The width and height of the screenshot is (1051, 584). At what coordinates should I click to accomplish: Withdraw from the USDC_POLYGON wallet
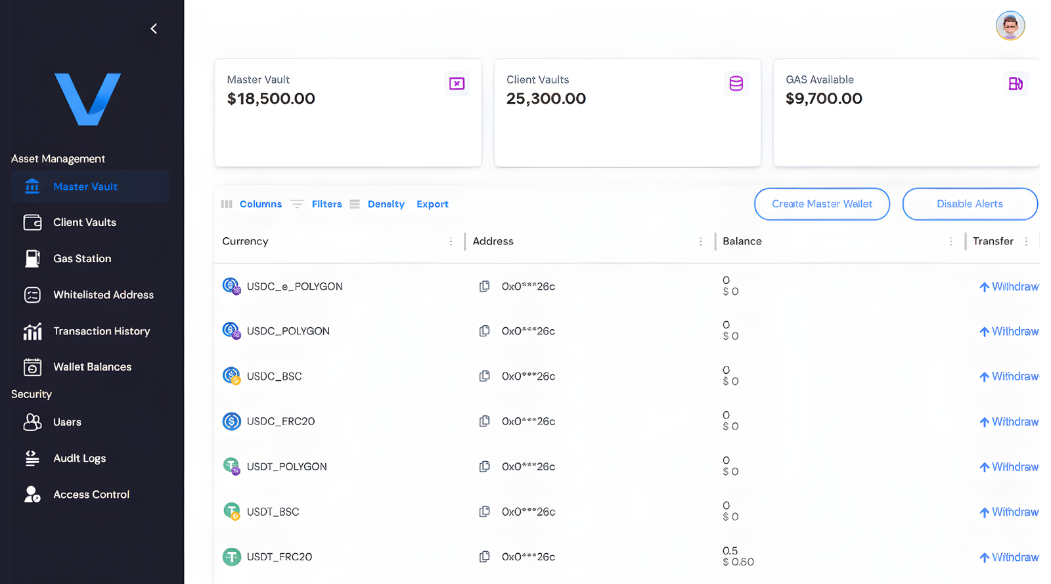1008,332
